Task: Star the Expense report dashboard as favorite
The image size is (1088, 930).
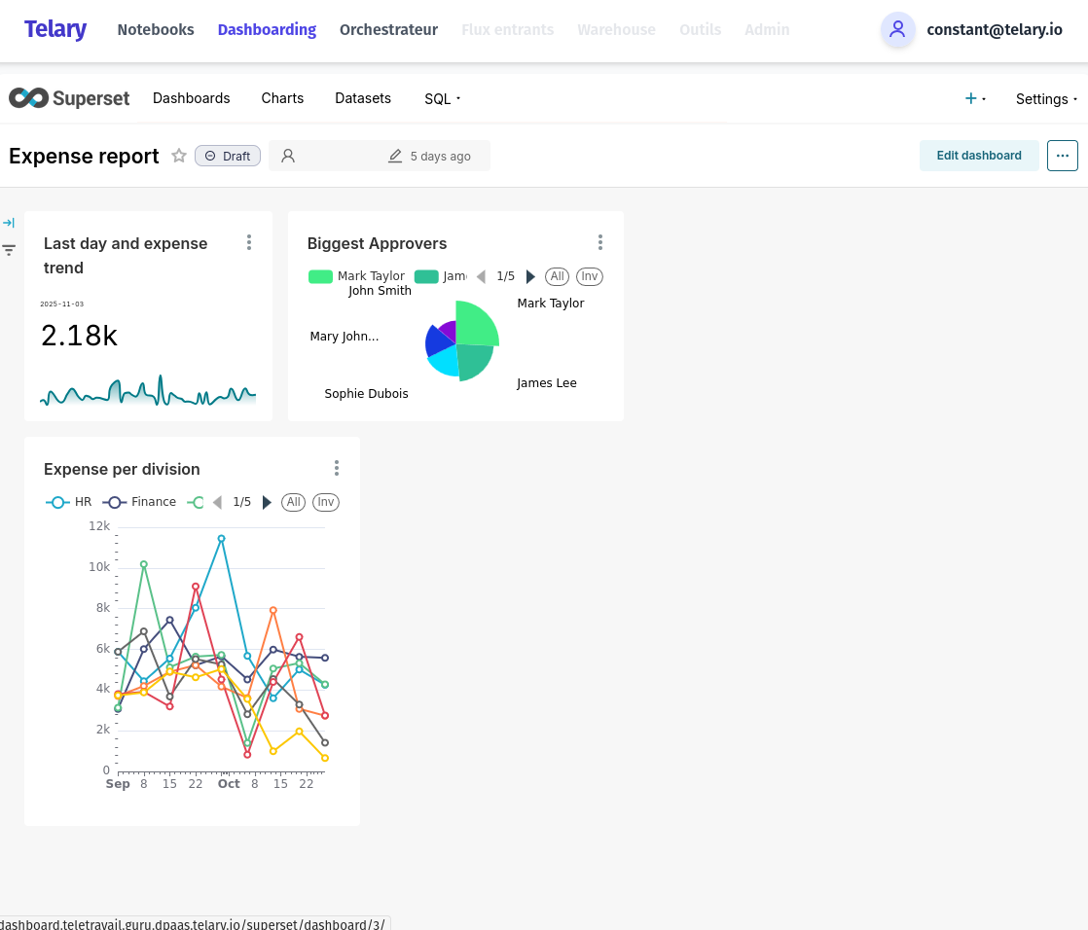Action: [x=179, y=156]
